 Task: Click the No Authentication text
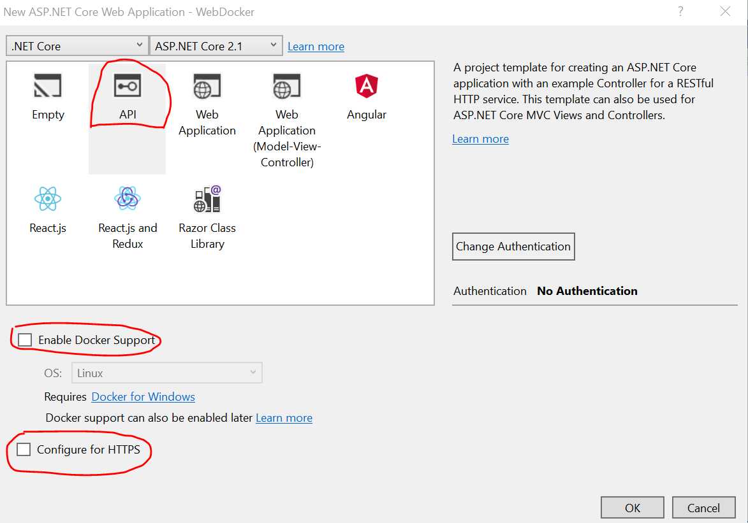pos(587,291)
